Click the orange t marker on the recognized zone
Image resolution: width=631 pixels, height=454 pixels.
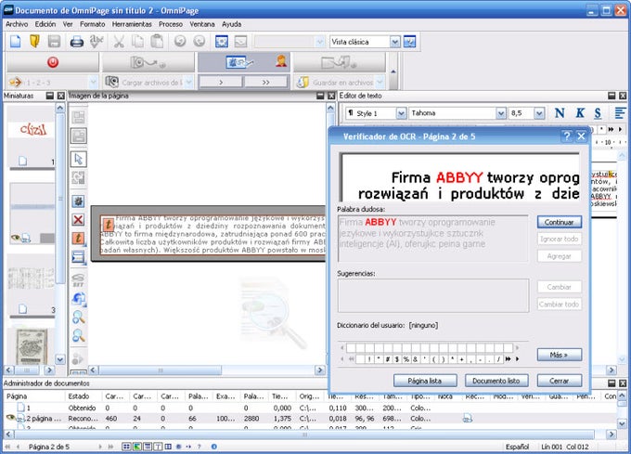click(108, 224)
